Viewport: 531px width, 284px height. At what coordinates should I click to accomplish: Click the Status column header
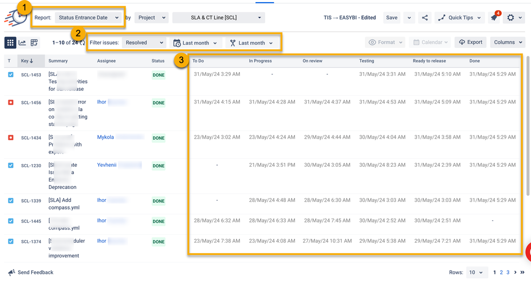(x=158, y=61)
